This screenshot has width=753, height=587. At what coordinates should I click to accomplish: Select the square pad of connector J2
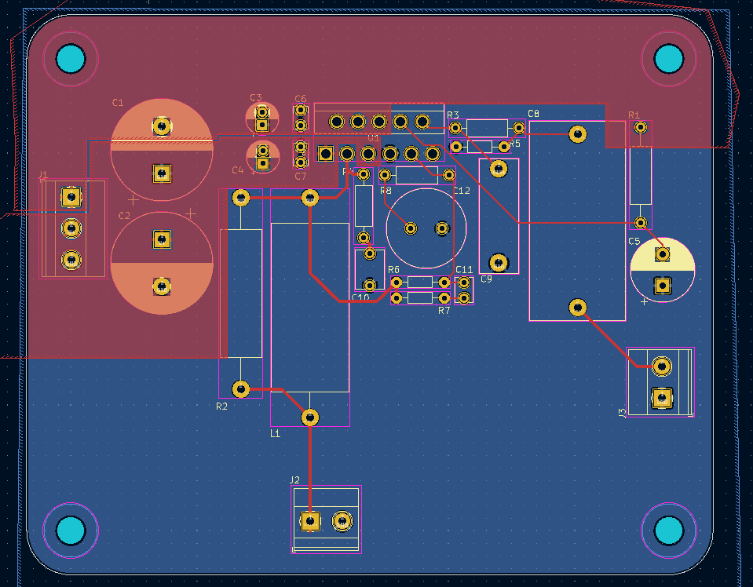[x=309, y=521]
